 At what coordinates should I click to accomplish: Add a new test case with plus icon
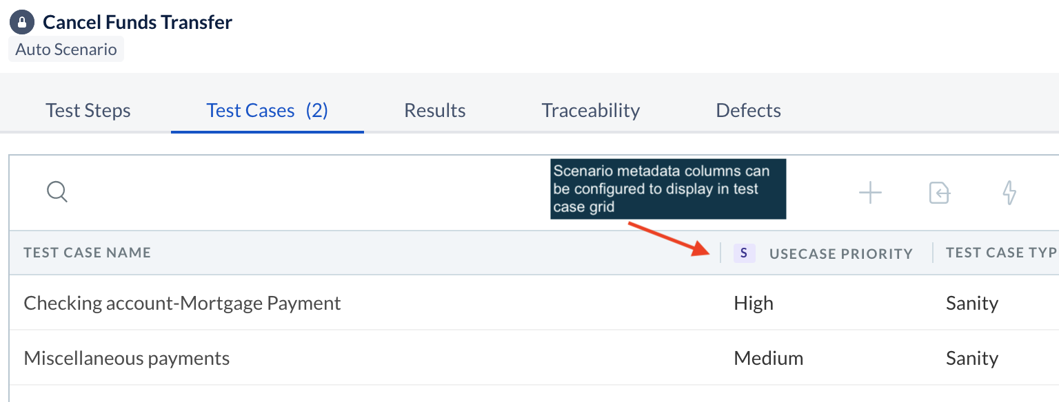coord(870,193)
